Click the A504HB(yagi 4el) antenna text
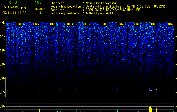177x112 pixels. click(99, 13)
